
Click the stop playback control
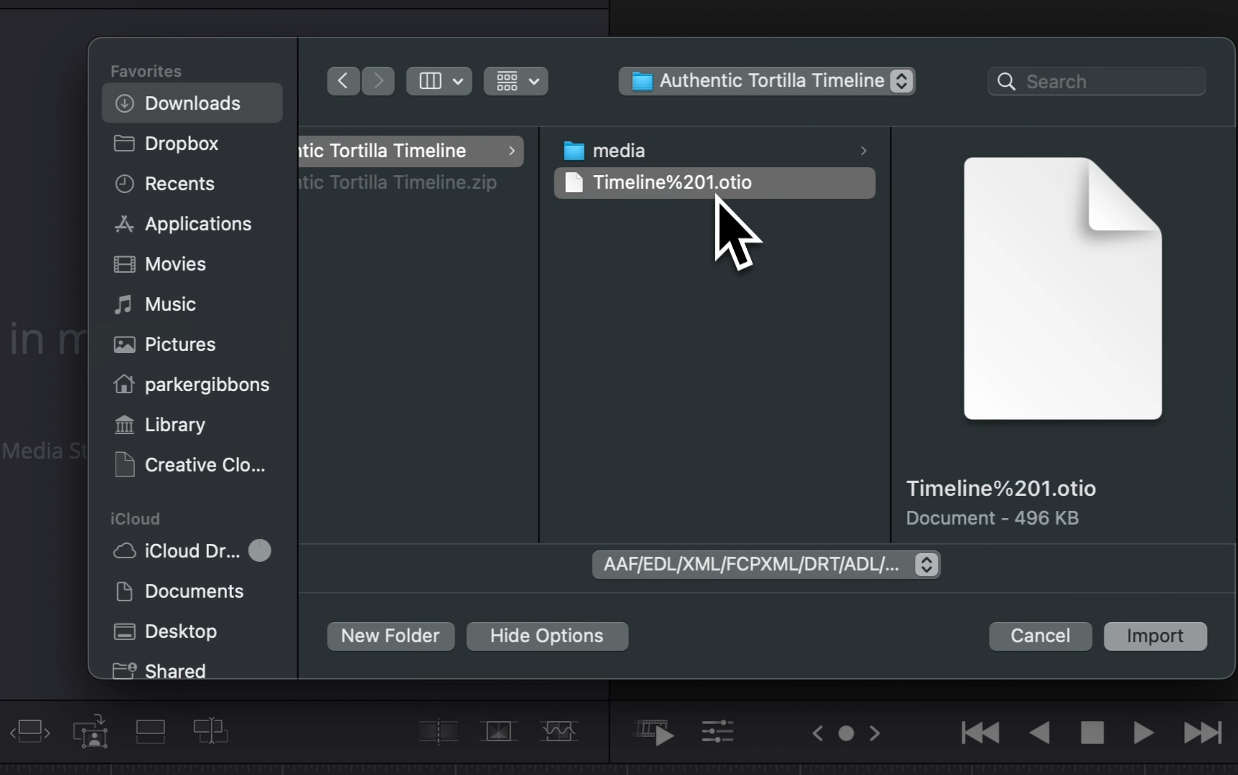[x=1092, y=733]
